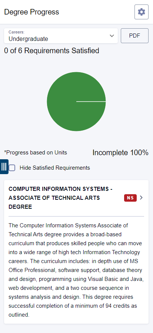The height and width of the screenshot is (333, 153).
Task: Click the red NS status badge
Action: pos(130,198)
